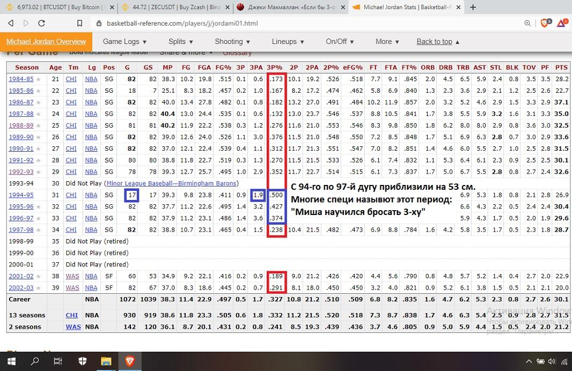Go back to the previous page
This screenshot has height=371, width=572.
pyautogui.click(x=11, y=24)
